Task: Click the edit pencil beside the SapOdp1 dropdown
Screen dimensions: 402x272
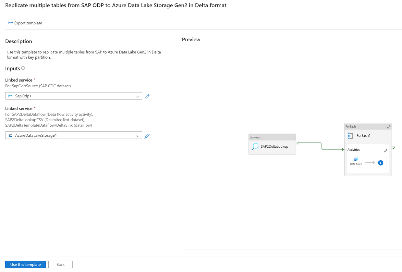Action: 147,96
